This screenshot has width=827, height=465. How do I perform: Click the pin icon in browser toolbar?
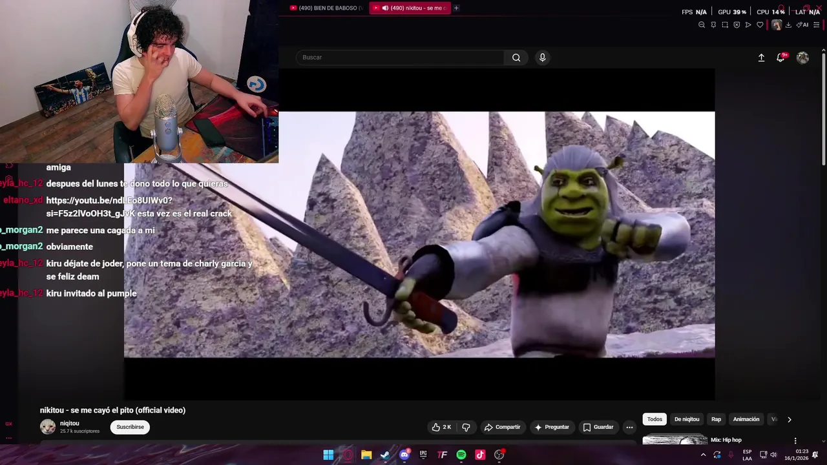(713, 25)
